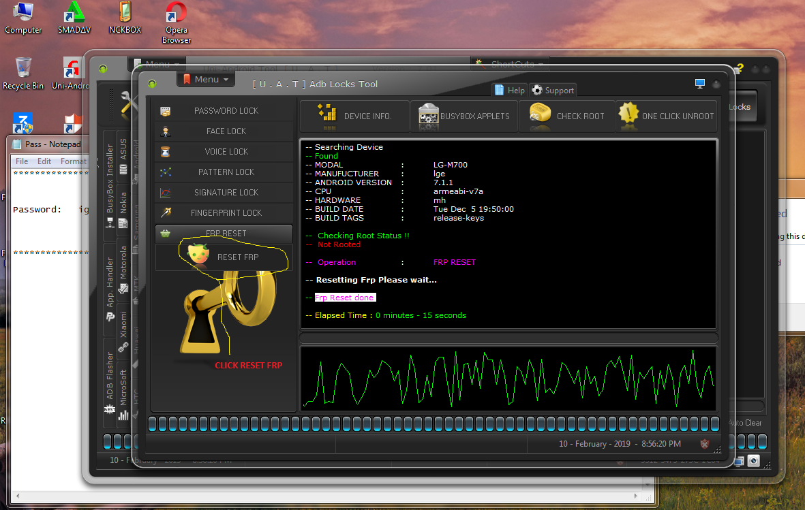Click the Notepad horizontal scrollbar left arrow
Viewport: 805px width, 510px height.
click(18, 496)
